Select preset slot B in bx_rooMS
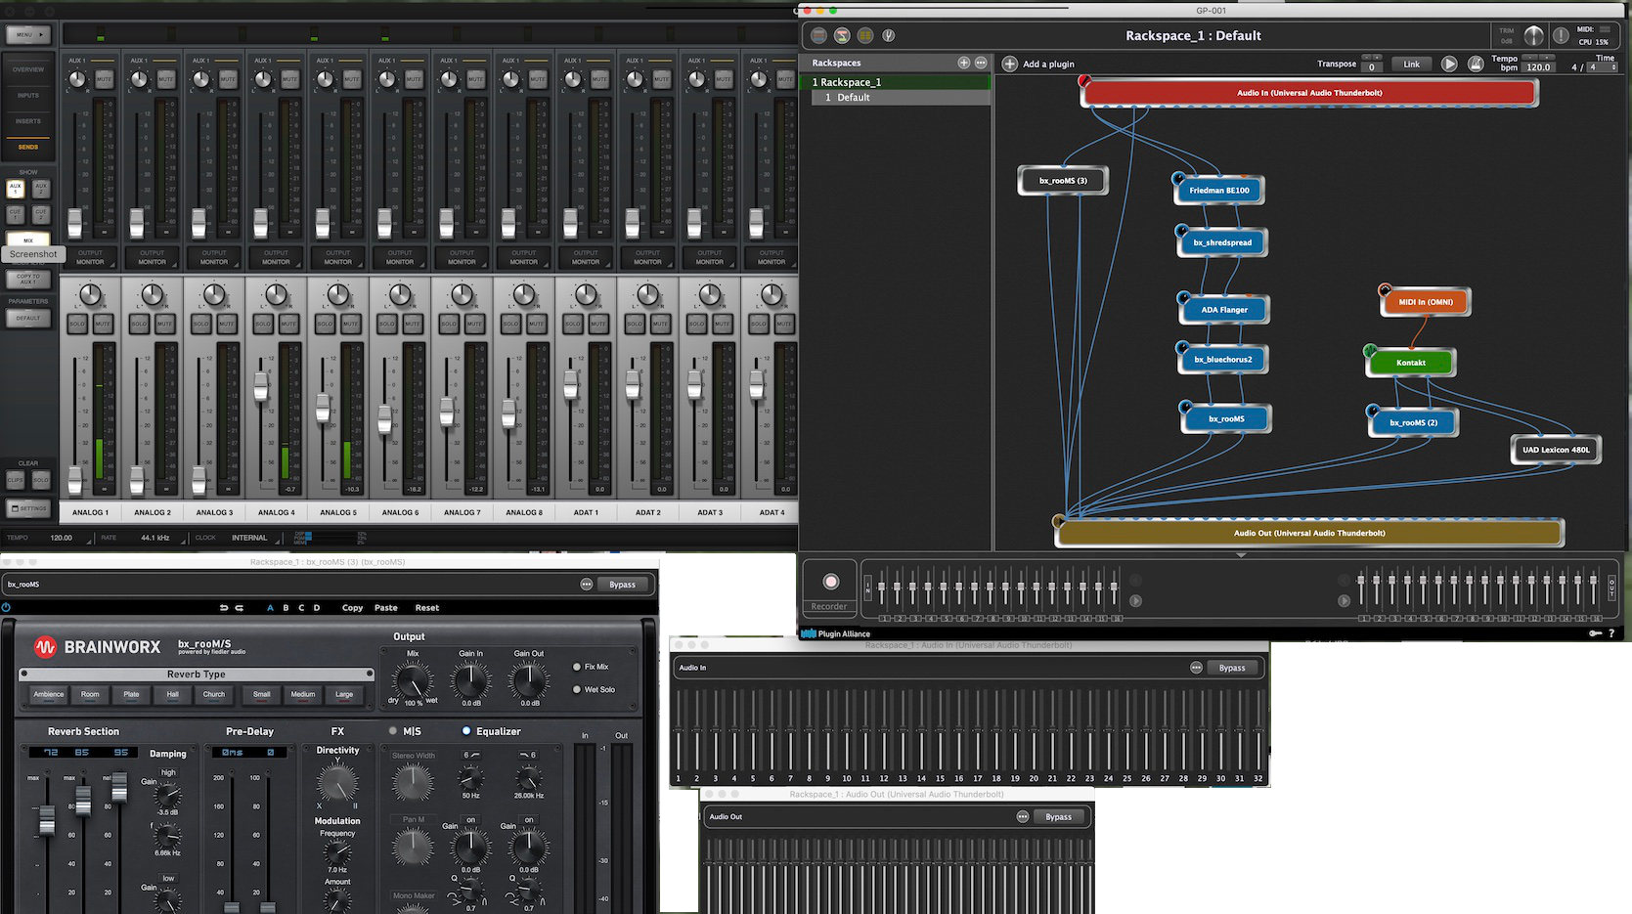Screen dimensions: 1632x914 (286, 608)
